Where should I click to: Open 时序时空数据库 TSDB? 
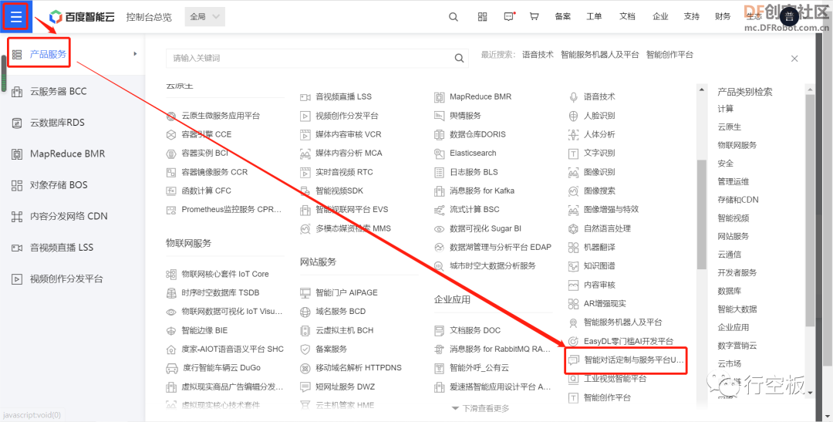click(221, 293)
